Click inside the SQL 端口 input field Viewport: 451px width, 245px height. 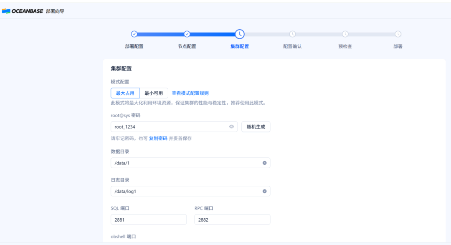(x=148, y=219)
